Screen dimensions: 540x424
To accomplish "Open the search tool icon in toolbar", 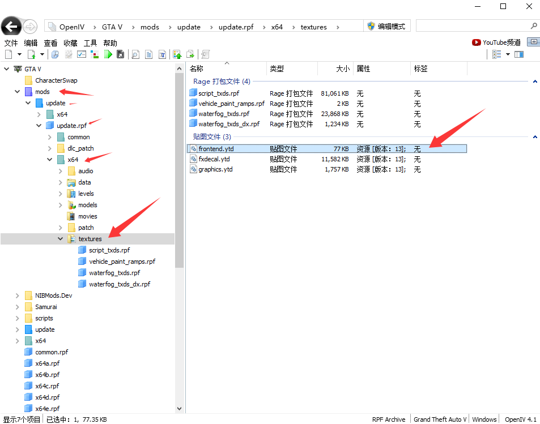I will click(x=55, y=54).
